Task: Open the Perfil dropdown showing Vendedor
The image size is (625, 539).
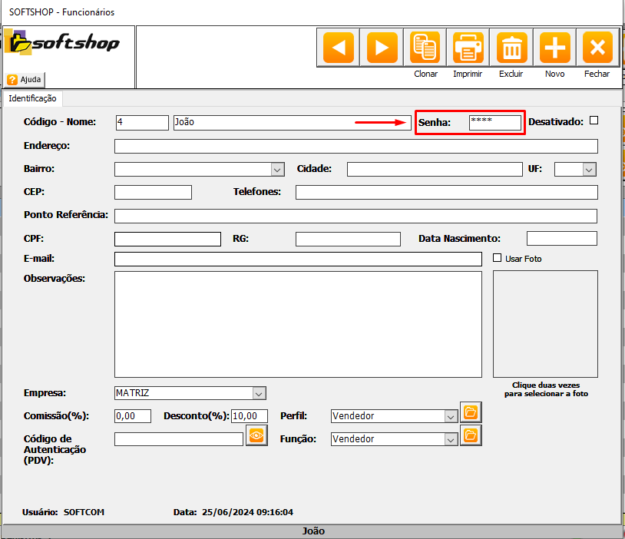Action: [x=451, y=416]
